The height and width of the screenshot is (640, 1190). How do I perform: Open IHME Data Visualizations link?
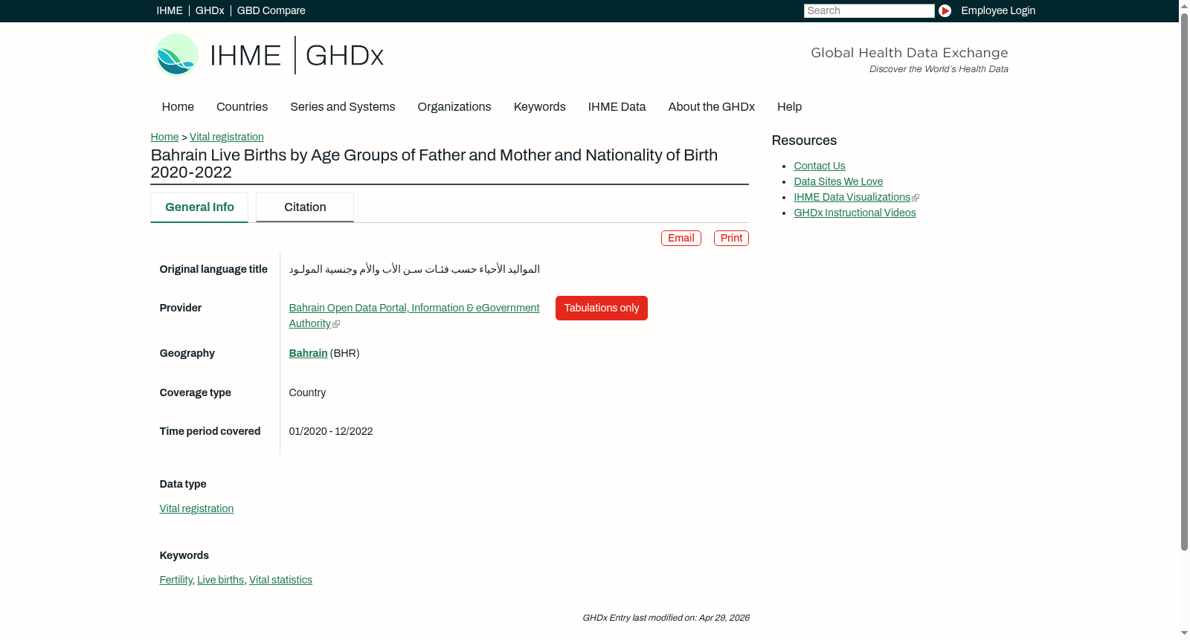pos(852,197)
